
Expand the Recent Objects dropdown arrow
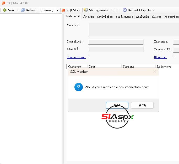(153, 10)
